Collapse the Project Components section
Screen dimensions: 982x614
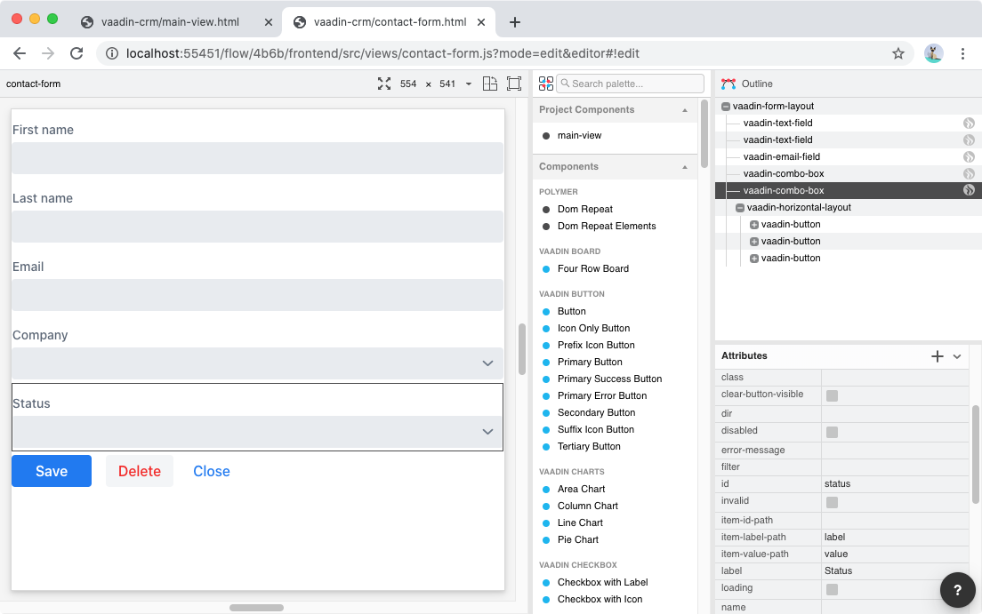coord(684,109)
